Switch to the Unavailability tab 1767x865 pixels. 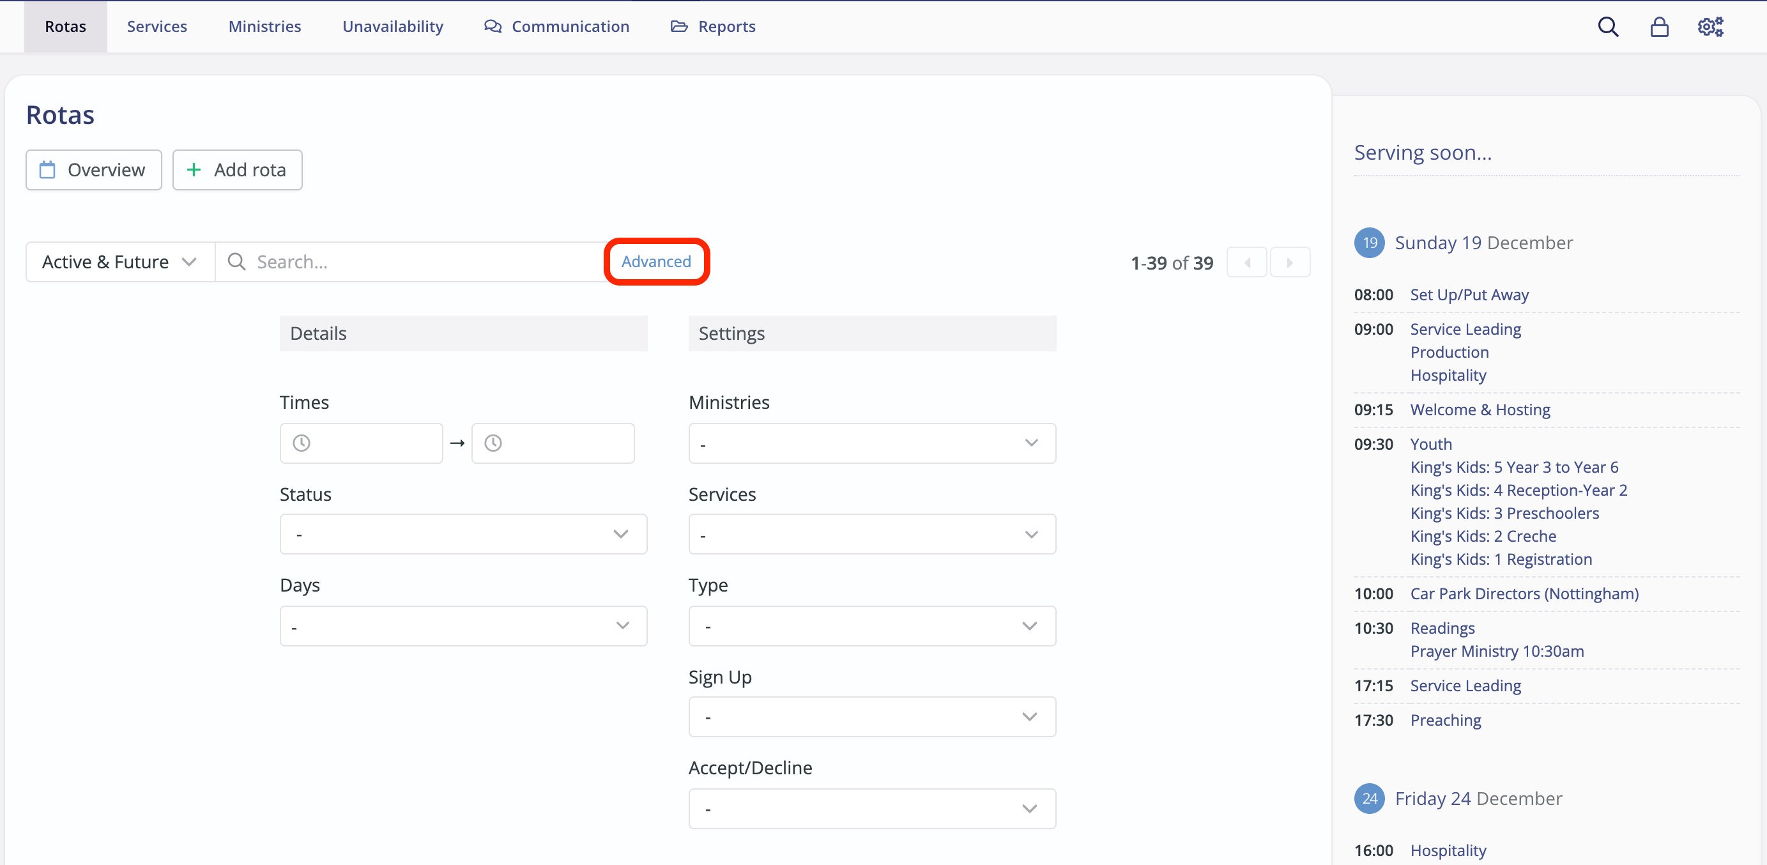click(392, 27)
